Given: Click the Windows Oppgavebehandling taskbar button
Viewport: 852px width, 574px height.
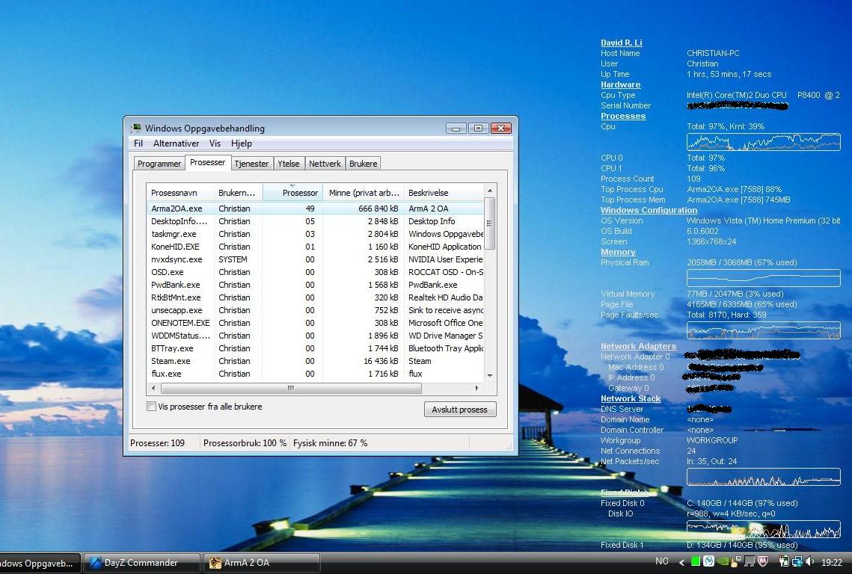Looking at the screenshot, I should coord(39,563).
